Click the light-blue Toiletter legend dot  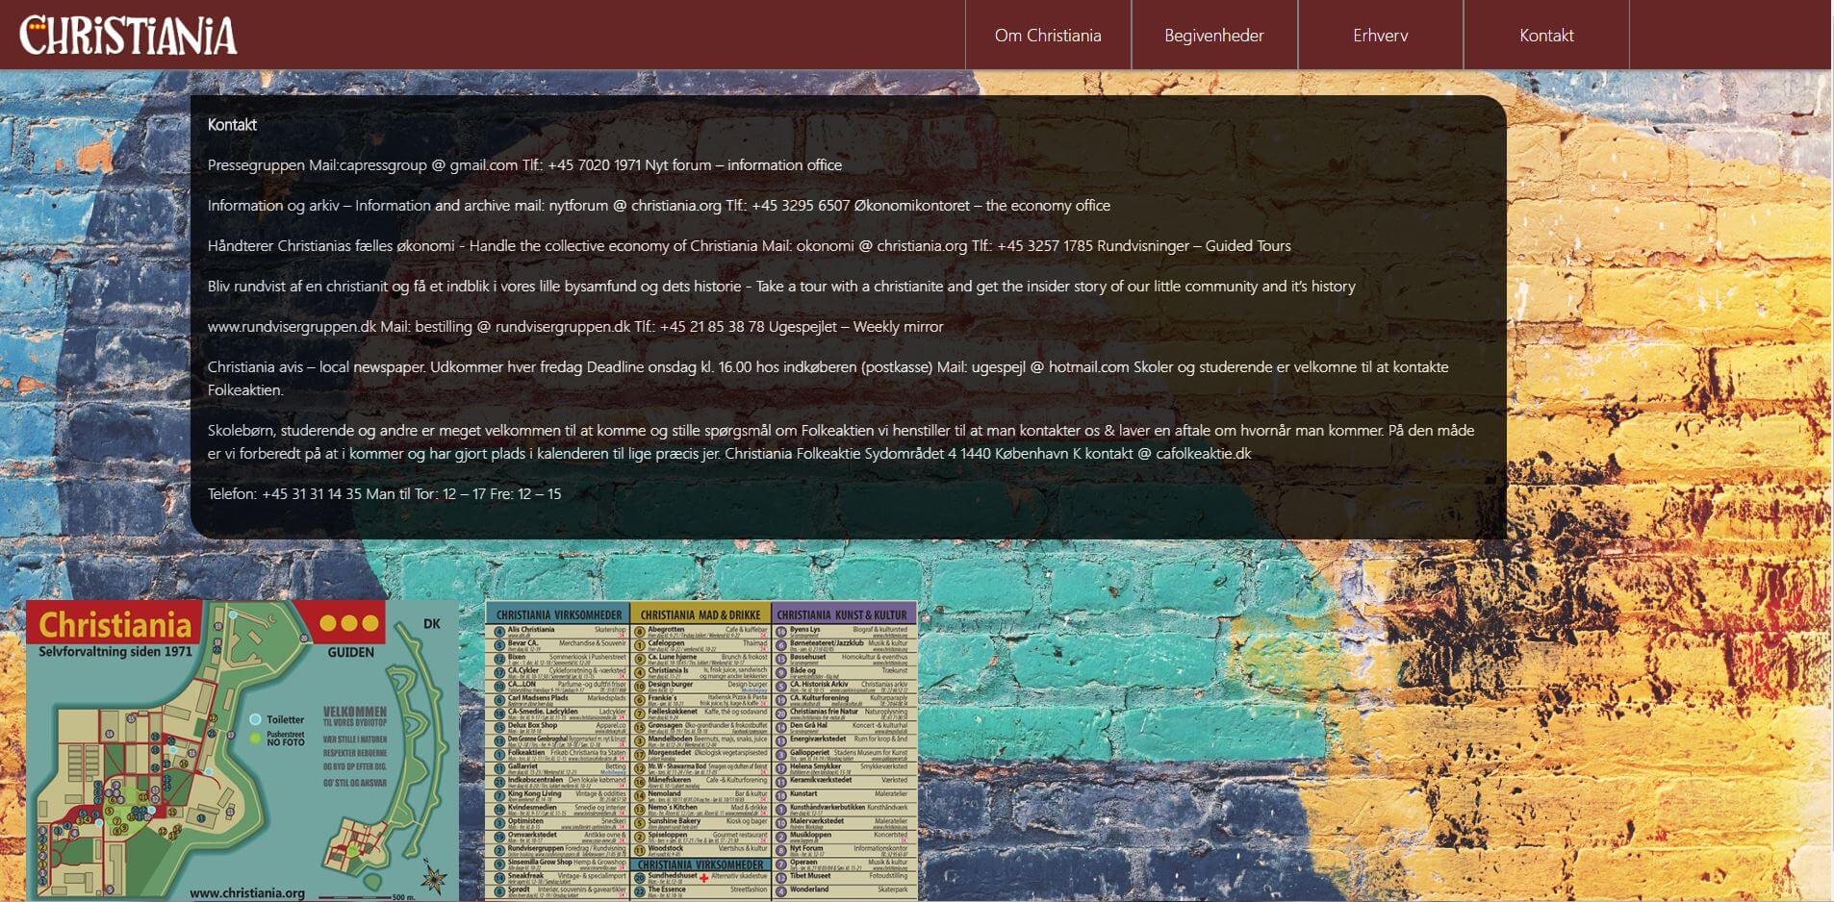tap(255, 719)
